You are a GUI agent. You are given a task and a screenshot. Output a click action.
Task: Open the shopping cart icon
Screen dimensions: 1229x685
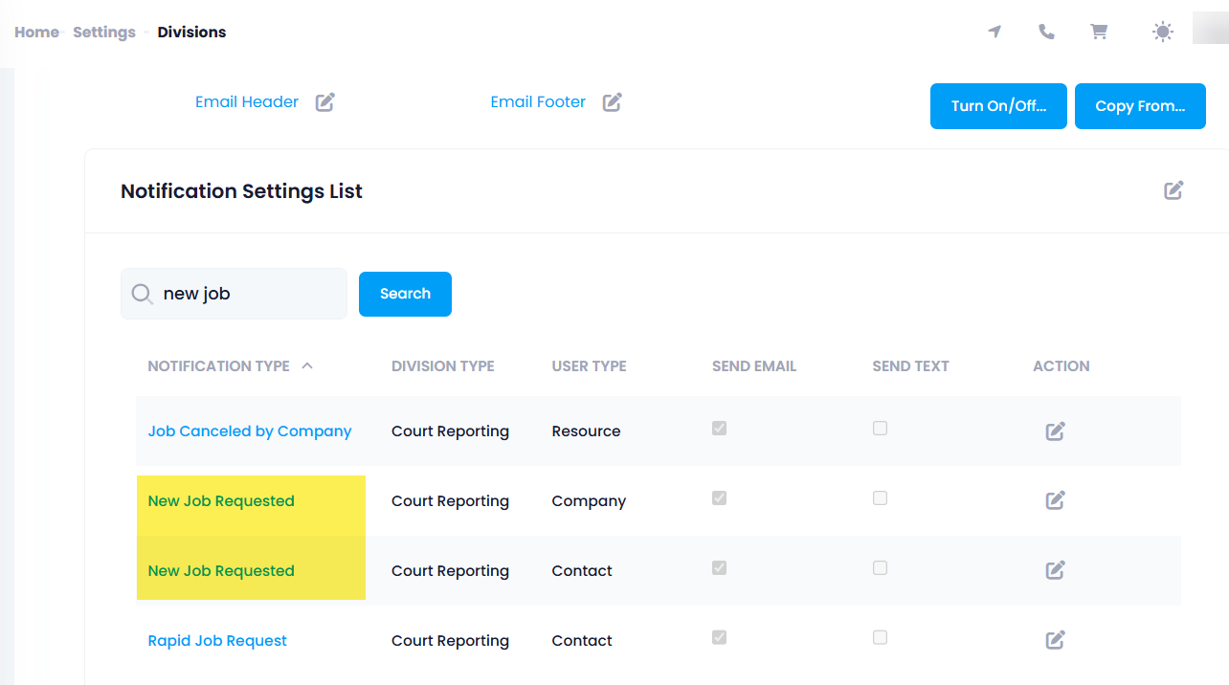[x=1099, y=32]
